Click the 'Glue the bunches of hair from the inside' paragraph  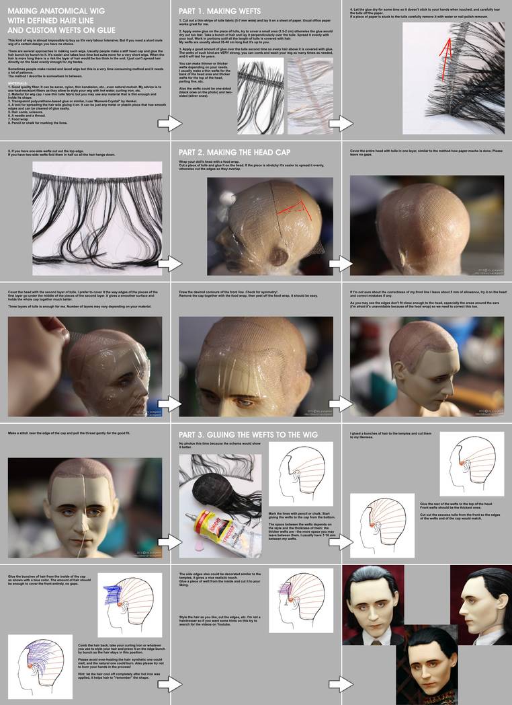50,580
